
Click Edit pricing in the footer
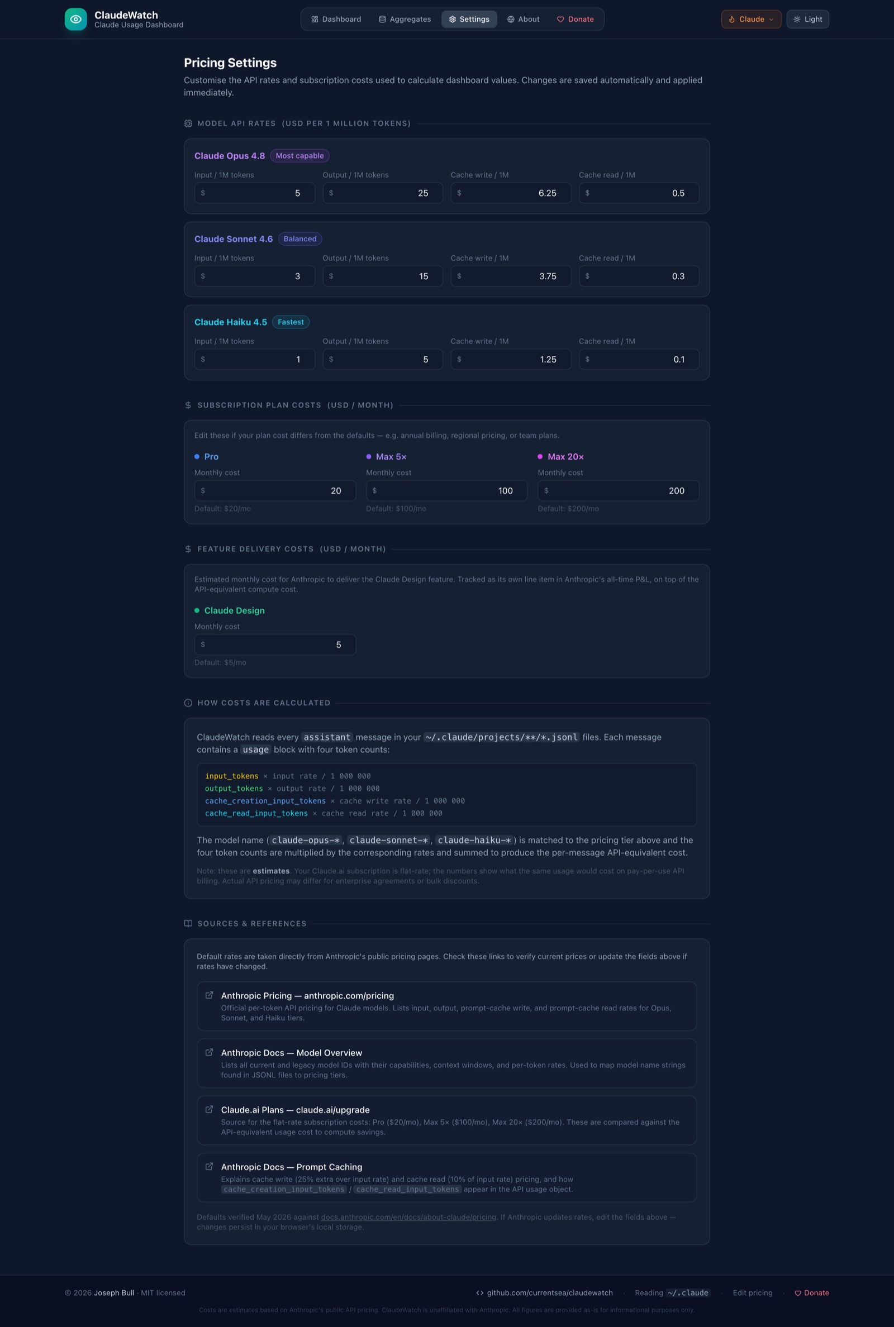pos(752,1293)
